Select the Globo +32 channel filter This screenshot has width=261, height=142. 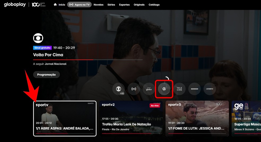coord(119,89)
